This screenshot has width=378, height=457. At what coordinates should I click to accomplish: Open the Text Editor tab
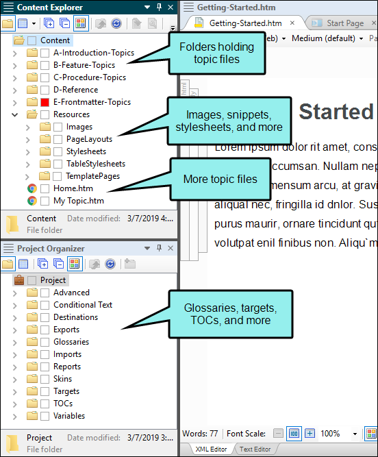[x=255, y=449]
